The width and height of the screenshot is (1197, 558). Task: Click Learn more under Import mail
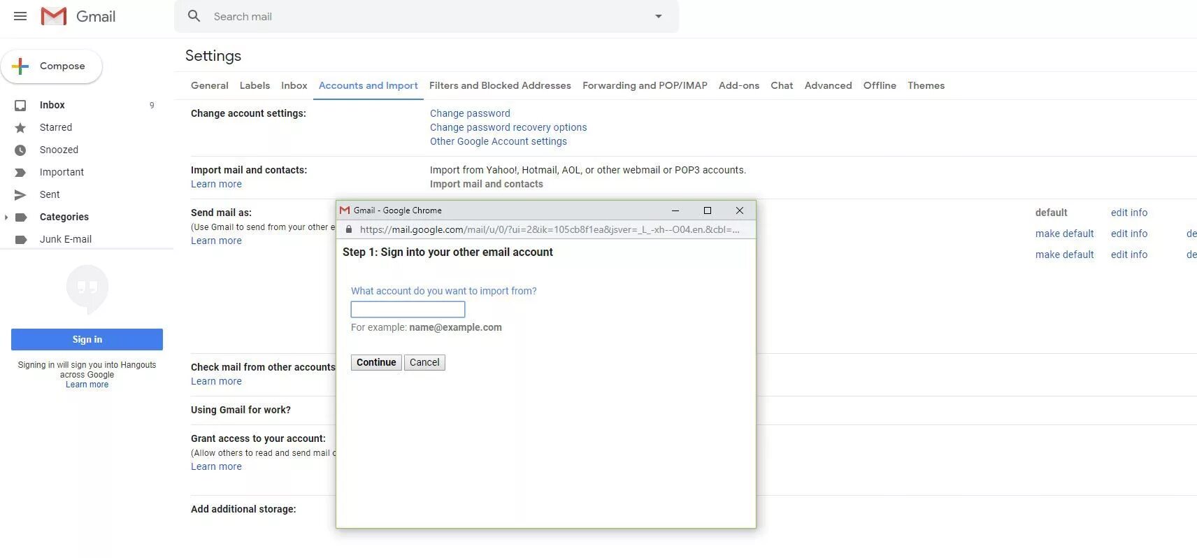click(x=216, y=184)
